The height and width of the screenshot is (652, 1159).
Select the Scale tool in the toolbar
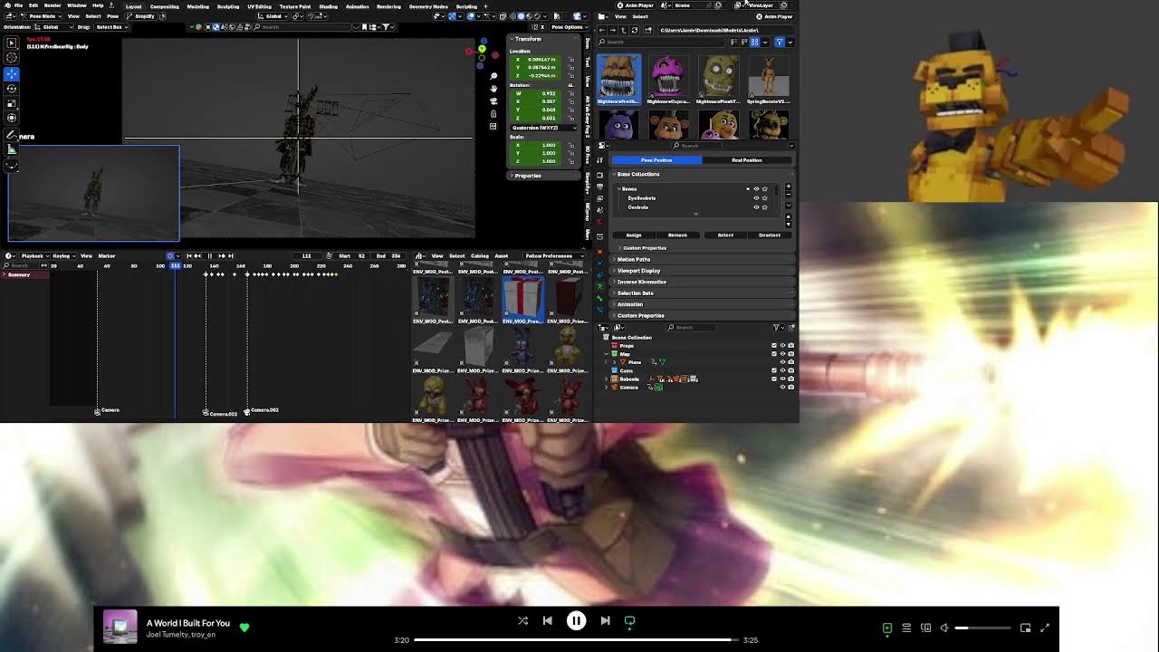pyautogui.click(x=12, y=102)
